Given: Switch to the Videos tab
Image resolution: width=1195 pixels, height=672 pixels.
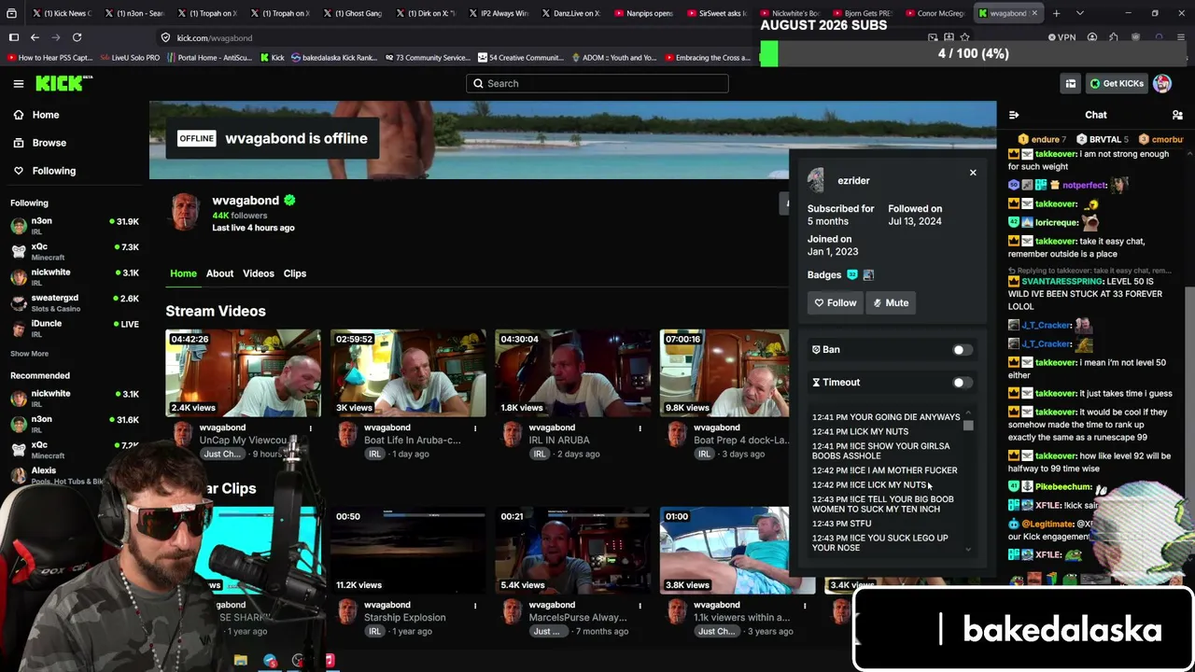Looking at the screenshot, I should (259, 273).
